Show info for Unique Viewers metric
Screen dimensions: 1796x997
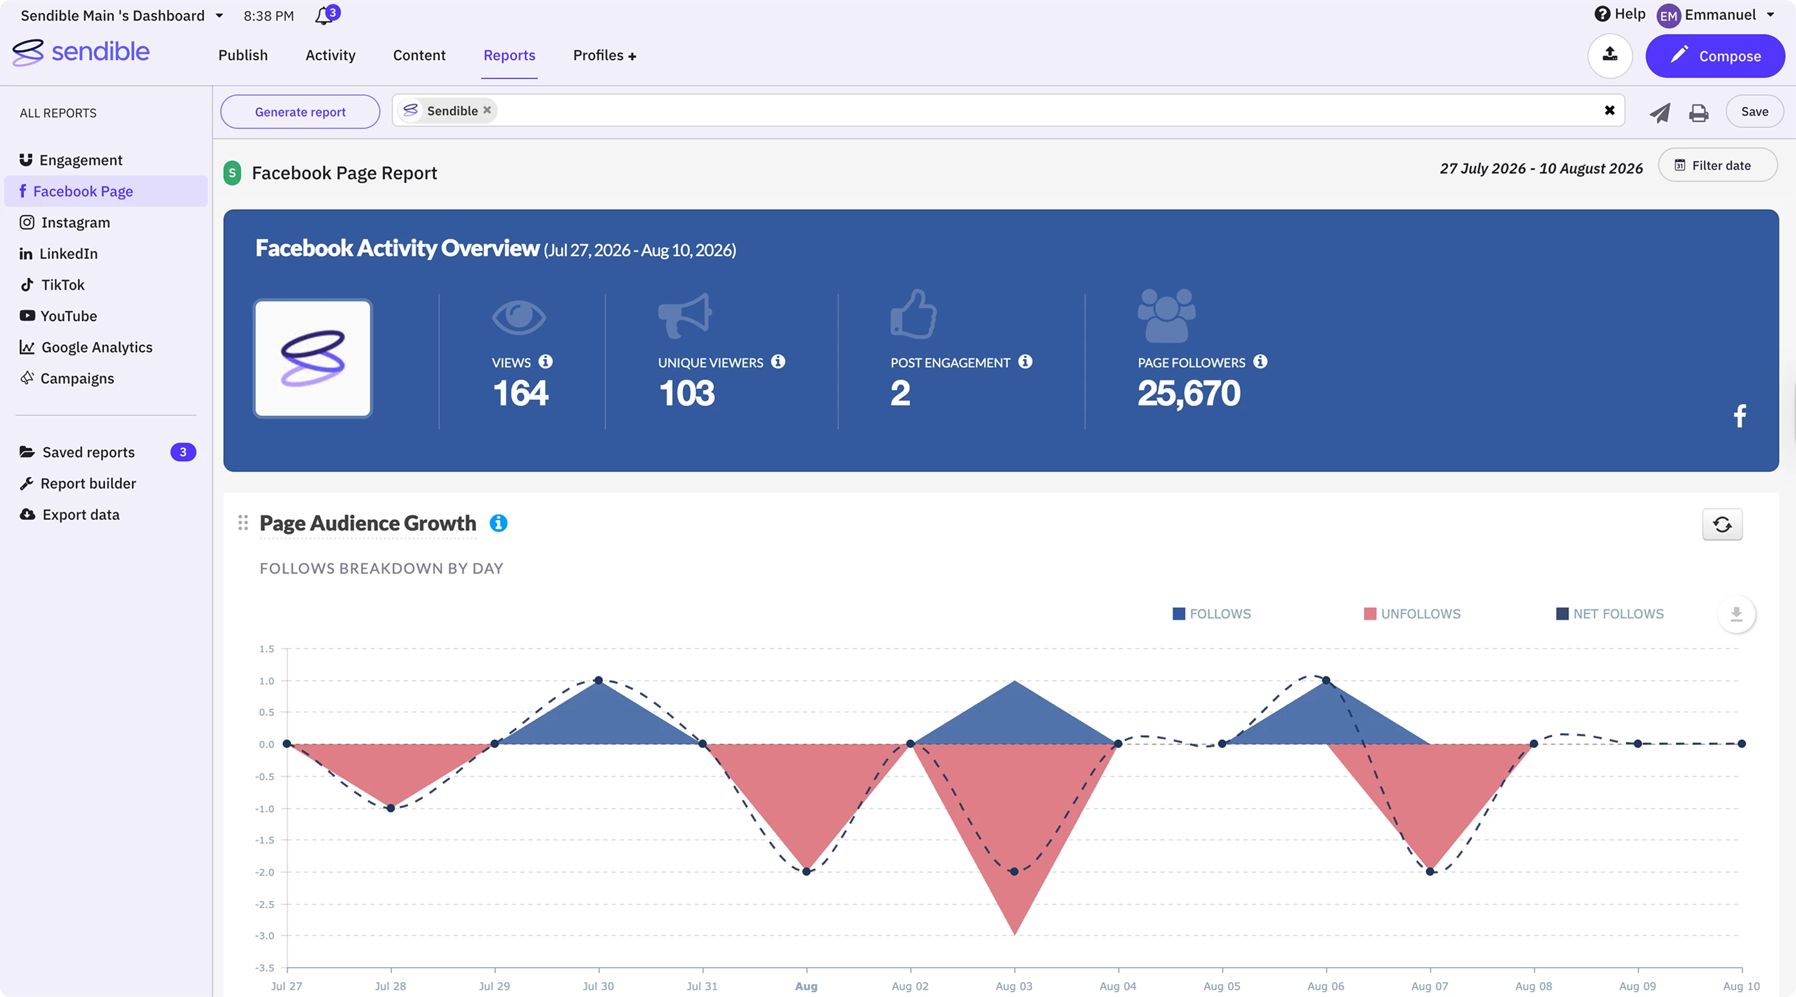tap(778, 362)
